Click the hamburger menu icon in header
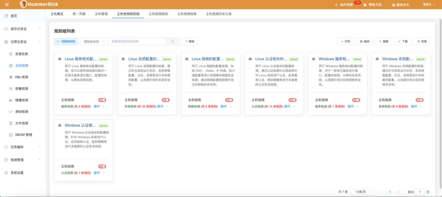442x197 pixels. [7, 4]
